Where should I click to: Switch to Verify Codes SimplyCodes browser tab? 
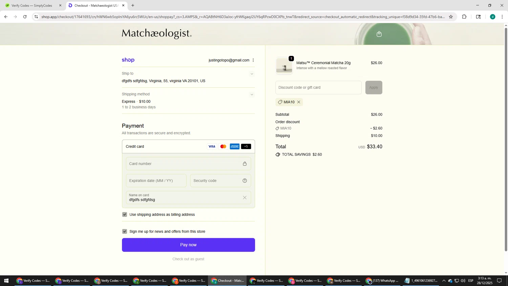coord(32,5)
